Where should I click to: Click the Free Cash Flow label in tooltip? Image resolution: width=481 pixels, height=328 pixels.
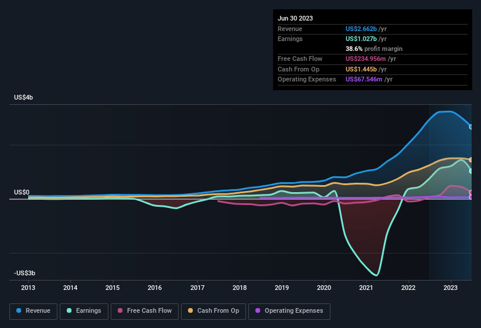300,59
